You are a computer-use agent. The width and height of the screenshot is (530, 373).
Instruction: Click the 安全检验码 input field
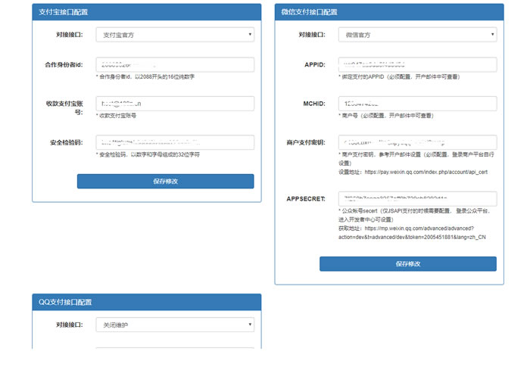175,142
